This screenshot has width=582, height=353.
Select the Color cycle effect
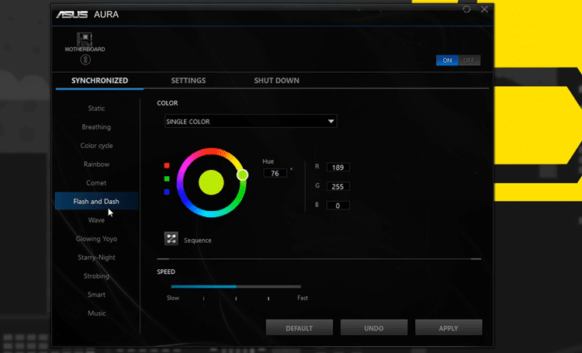point(96,146)
